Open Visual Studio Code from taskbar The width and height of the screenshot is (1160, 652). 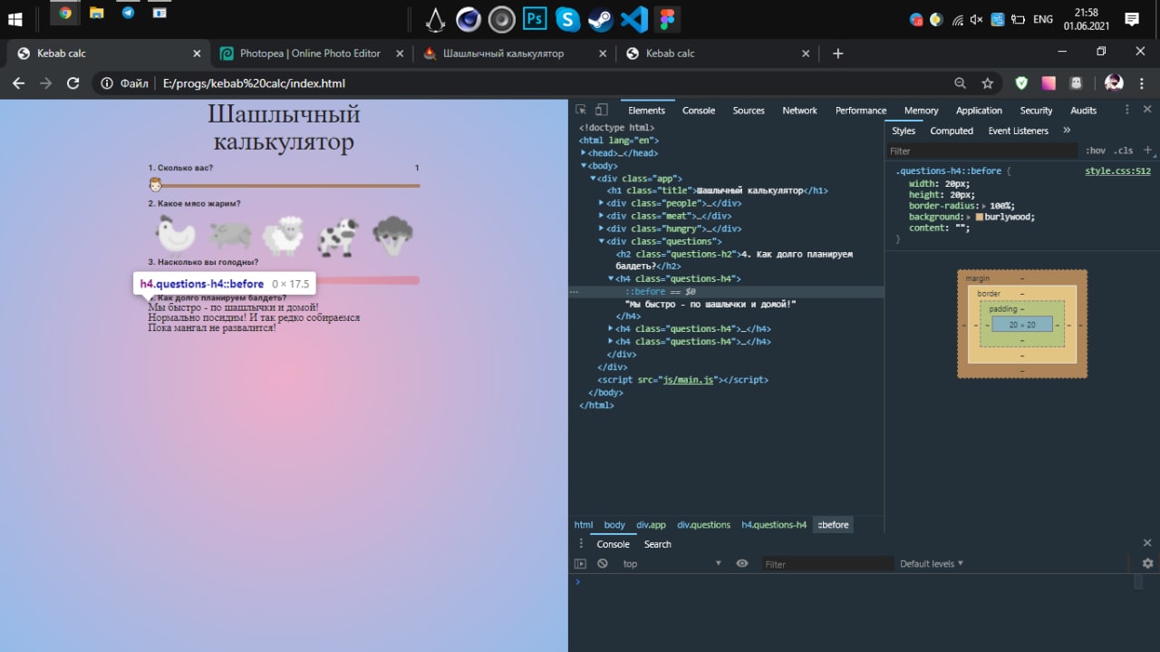pyautogui.click(x=633, y=18)
